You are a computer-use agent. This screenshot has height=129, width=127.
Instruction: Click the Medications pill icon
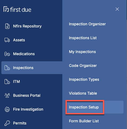click(x=7, y=54)
